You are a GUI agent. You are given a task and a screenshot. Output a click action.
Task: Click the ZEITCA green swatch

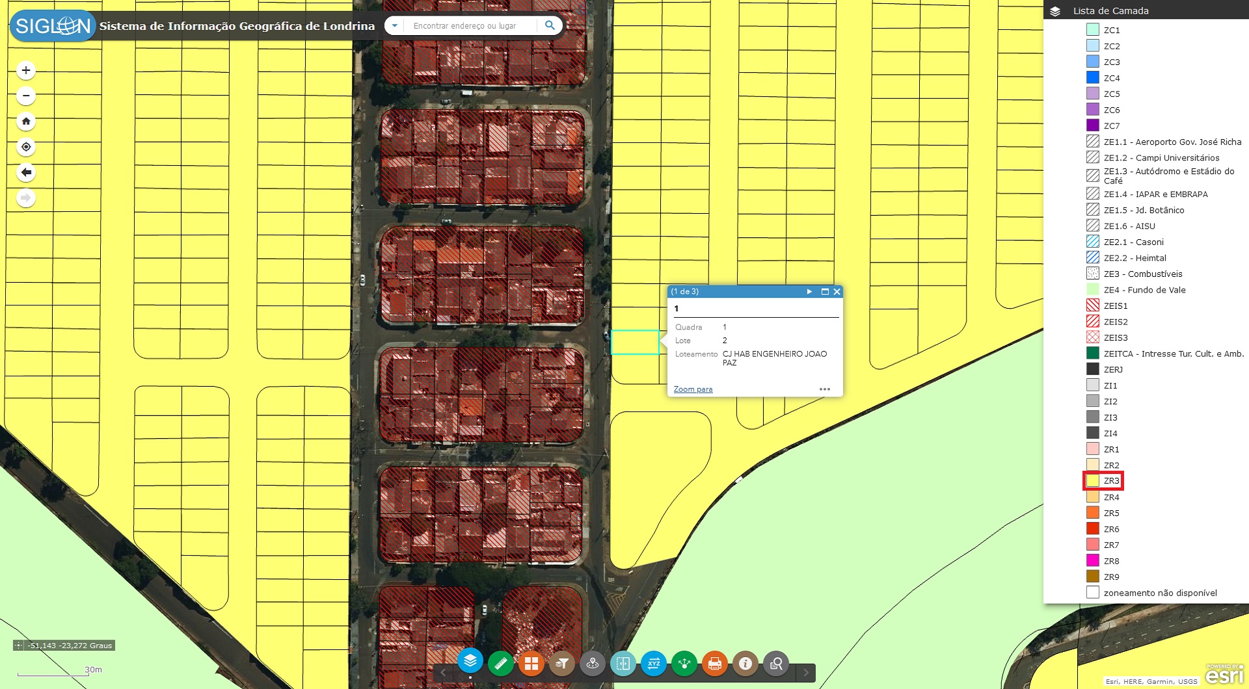click(1093, 354)
